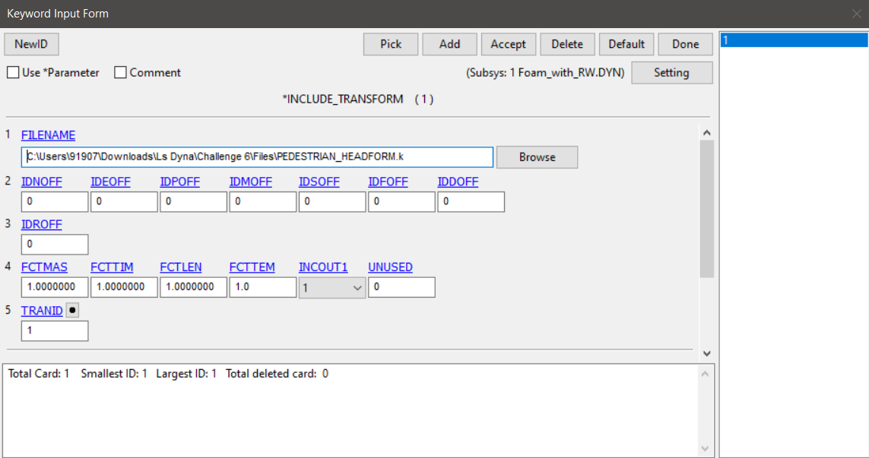Click the Browse button for filename

537,157
